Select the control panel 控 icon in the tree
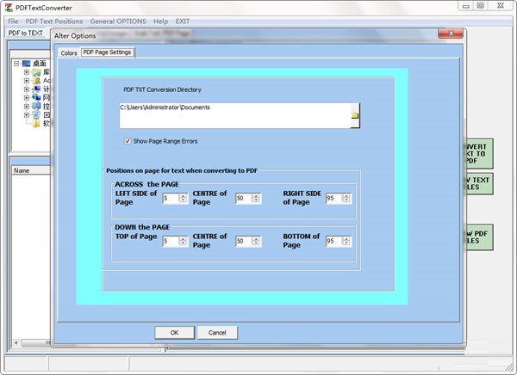 pyautogui.click(x=36, y=106)
